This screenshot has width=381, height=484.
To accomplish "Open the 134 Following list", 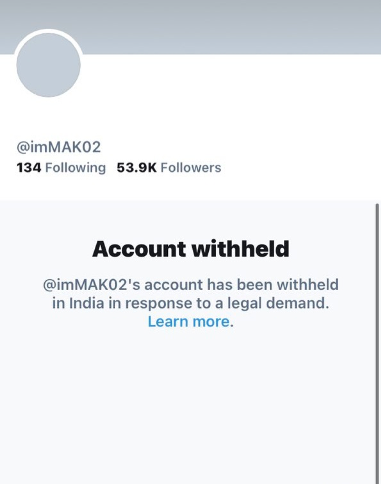I will [61, 167].
